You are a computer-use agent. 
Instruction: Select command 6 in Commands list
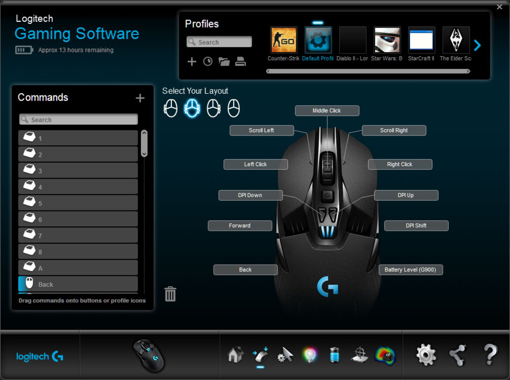78,219
